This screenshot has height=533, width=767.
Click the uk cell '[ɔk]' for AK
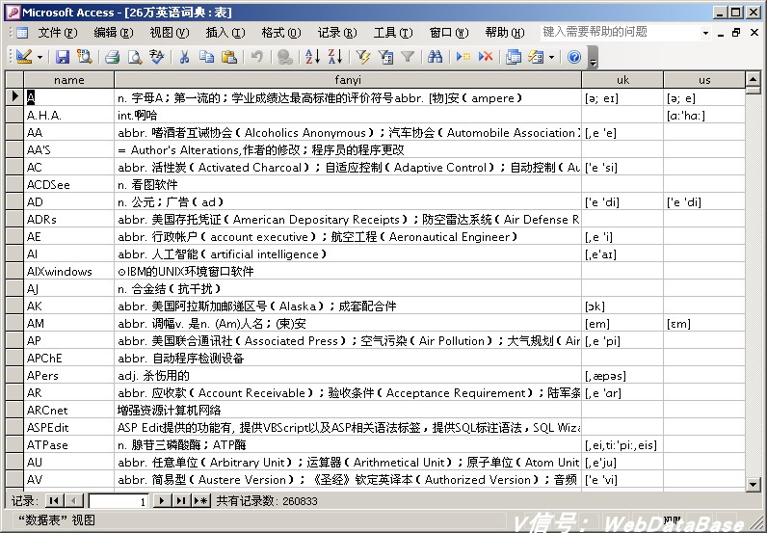[x=622, y=306]
